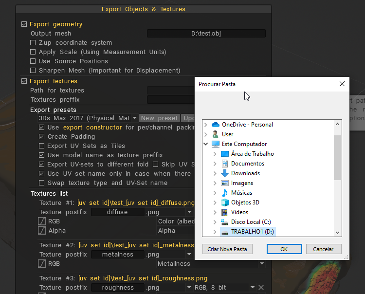Select the Objetos 3D folder icon

224,202
